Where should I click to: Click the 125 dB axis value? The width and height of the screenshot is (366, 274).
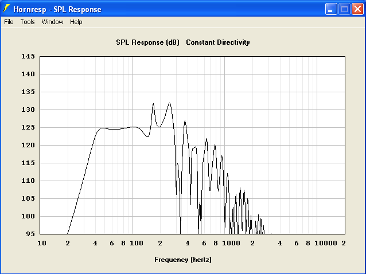coord(28,128)
